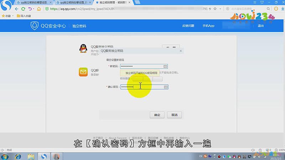Open the 手机App link
285x160 pixels.
pos(208,26)
